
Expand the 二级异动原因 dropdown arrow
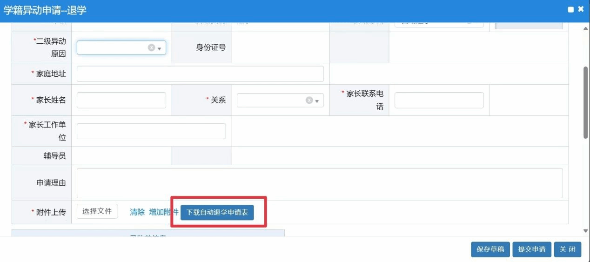tap(160, 48)
